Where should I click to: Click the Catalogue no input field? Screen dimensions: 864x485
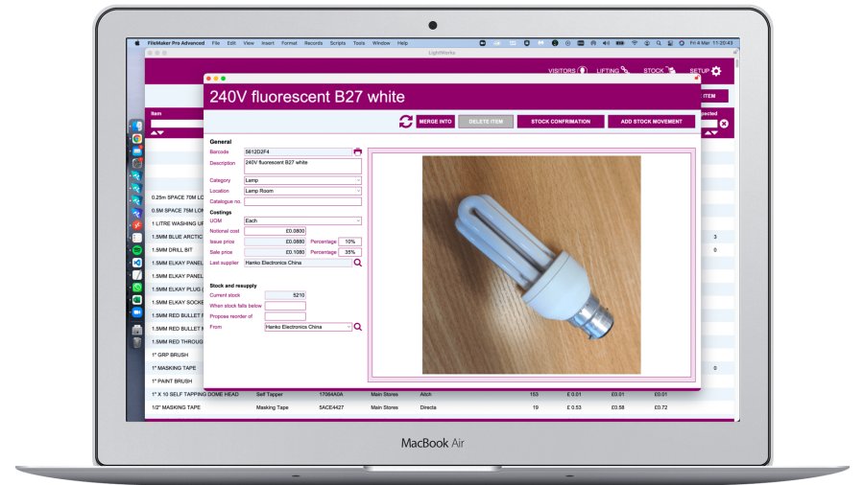[x=301, y=201]
